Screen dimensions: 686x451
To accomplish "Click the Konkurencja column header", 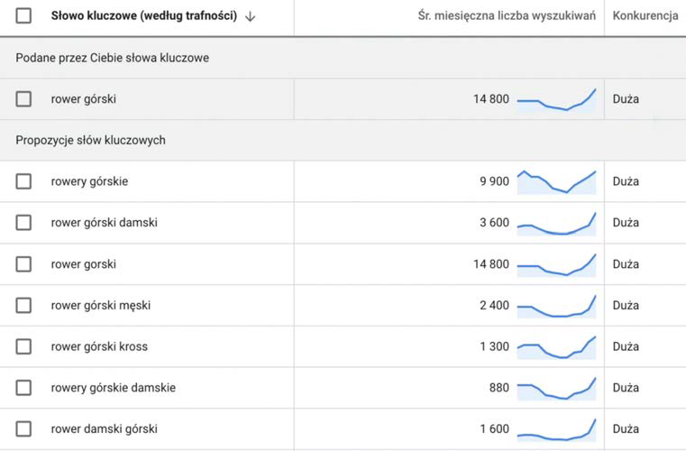I will coord(645,16).
